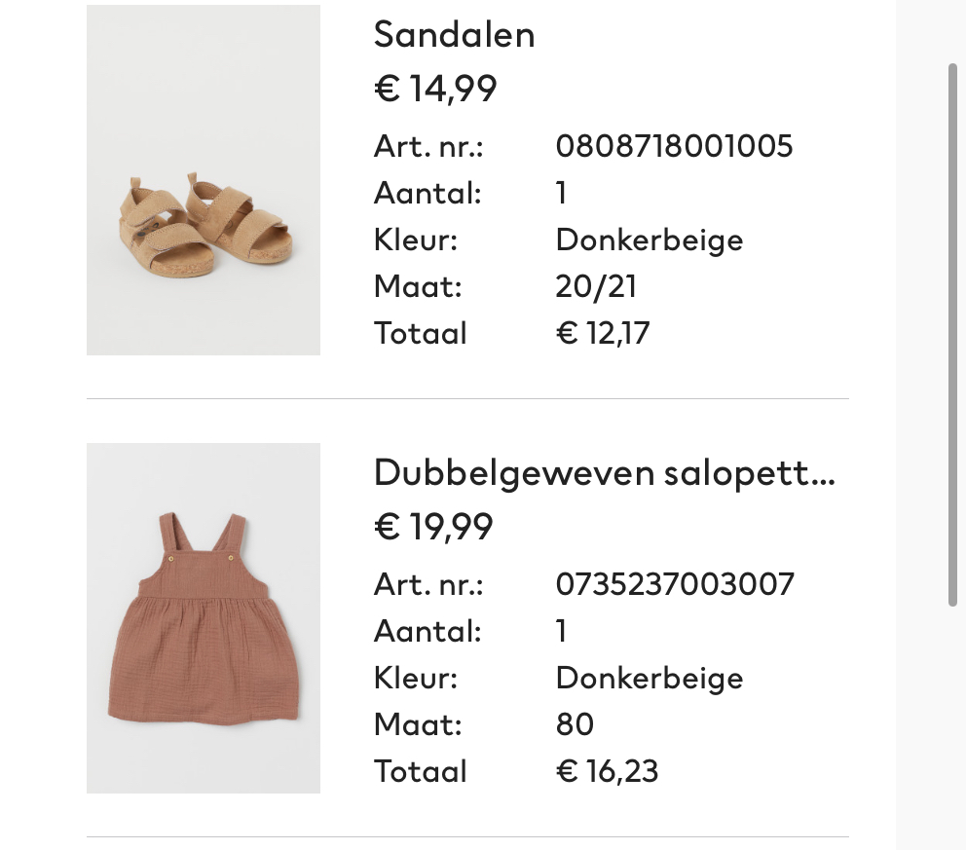Click the Maat label of the salopette
The height and width of the screenshot is (850, 966).
pos(417,724)
